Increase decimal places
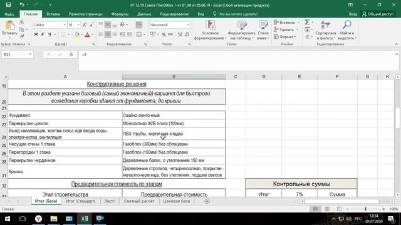 [x=180, y=34]
